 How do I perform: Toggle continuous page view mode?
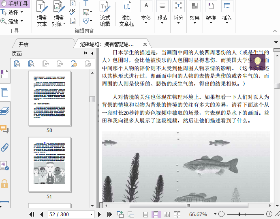(x=156, y=214)
